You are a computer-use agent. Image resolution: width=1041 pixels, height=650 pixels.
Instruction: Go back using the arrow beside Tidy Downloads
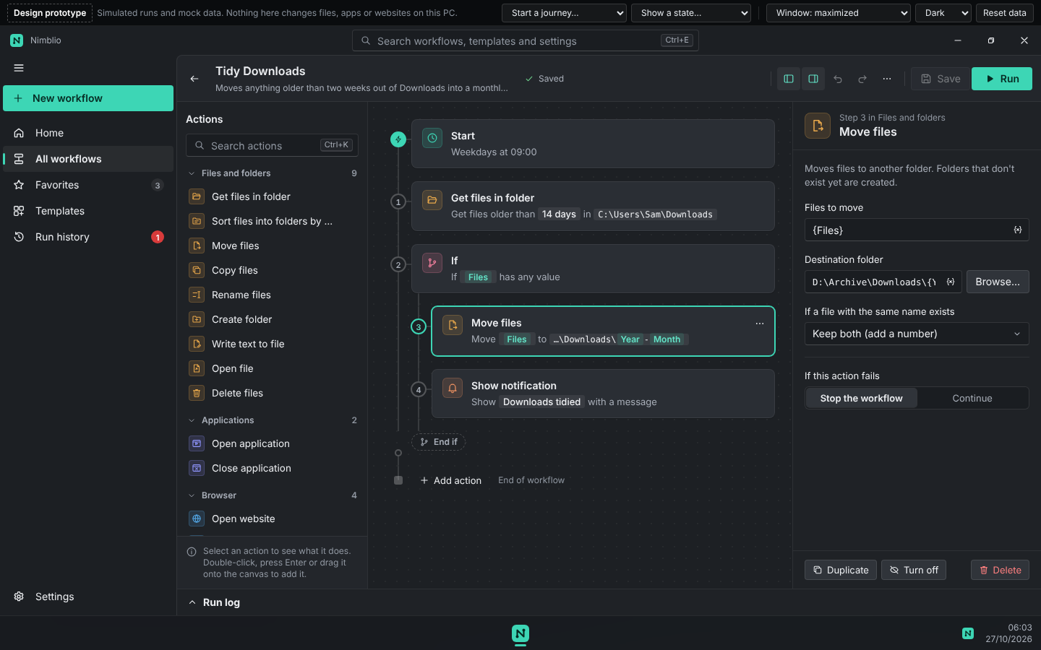click(x=194, y=79)
